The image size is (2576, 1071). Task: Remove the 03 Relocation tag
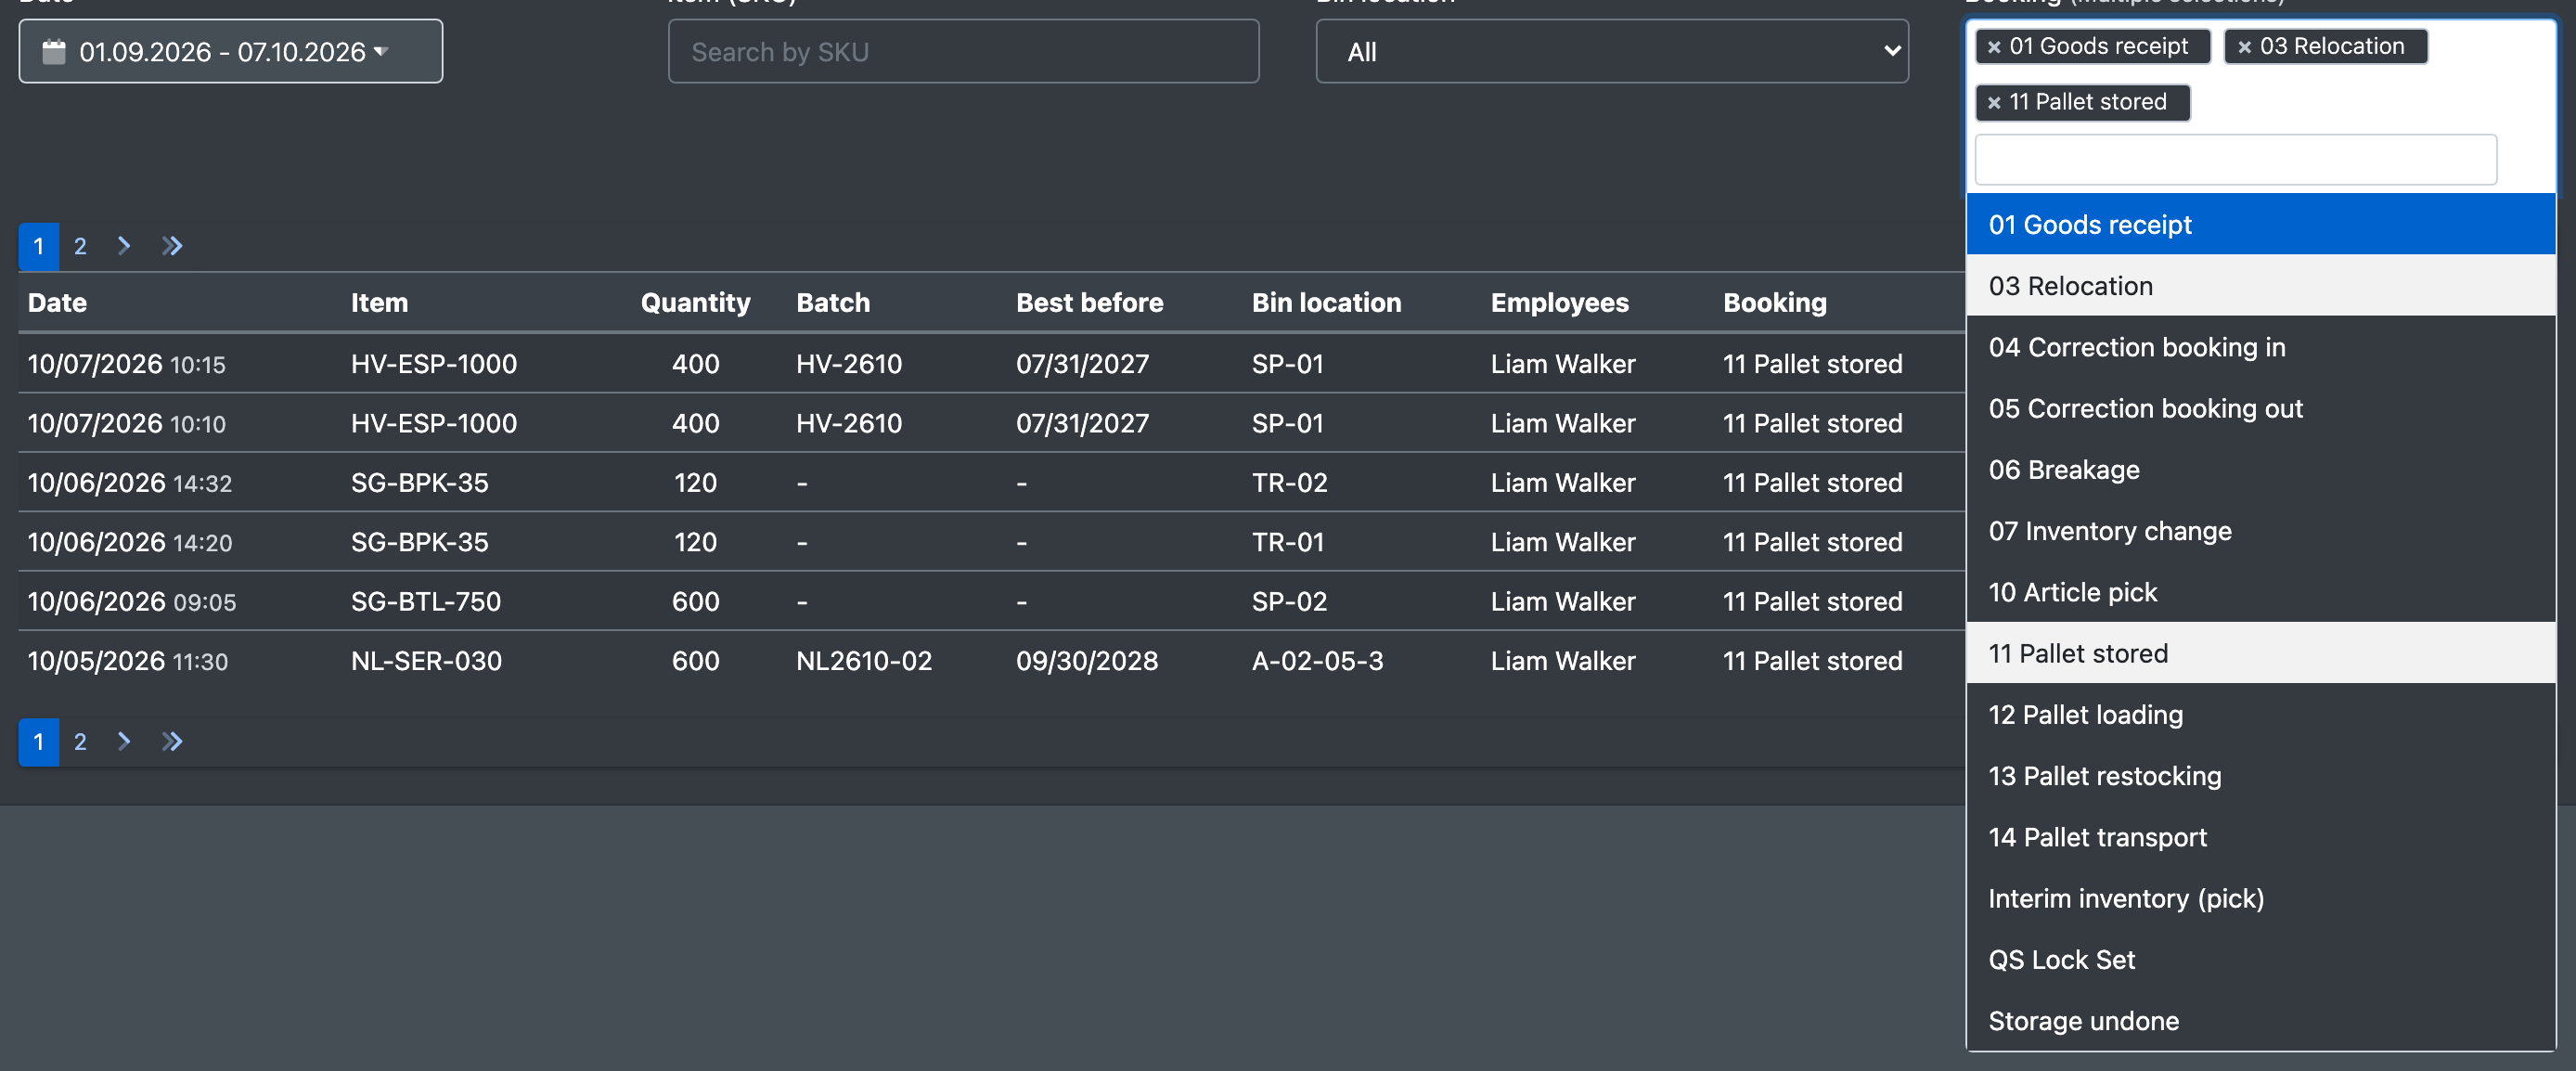[x=2244, y=47]
